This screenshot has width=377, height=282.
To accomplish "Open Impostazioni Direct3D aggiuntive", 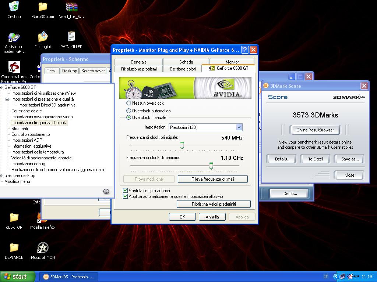I will pos(47,105).
